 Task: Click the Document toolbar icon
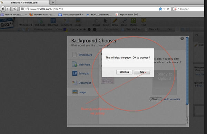66,22
